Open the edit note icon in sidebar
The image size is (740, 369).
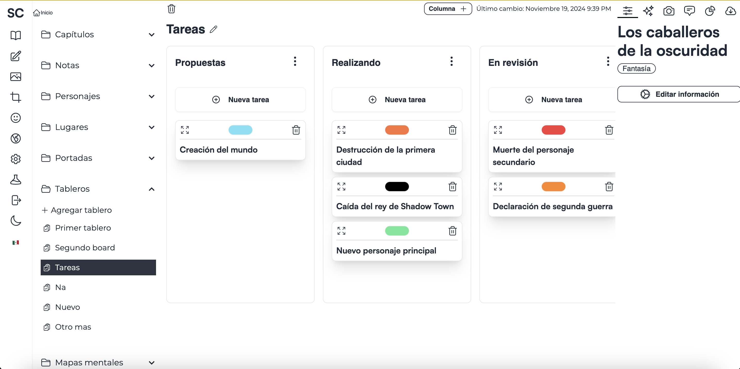click(15, 56)
